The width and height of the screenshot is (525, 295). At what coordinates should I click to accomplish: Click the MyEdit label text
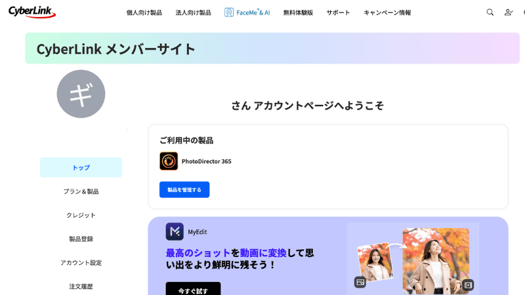pyautogui.click(x=198, y=232)
